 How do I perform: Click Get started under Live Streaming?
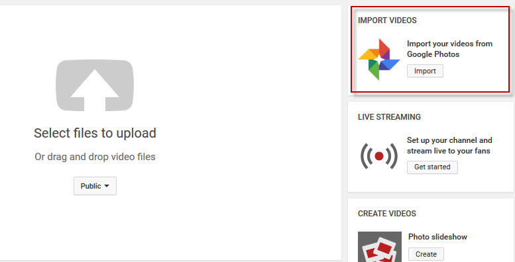point(432,167)
